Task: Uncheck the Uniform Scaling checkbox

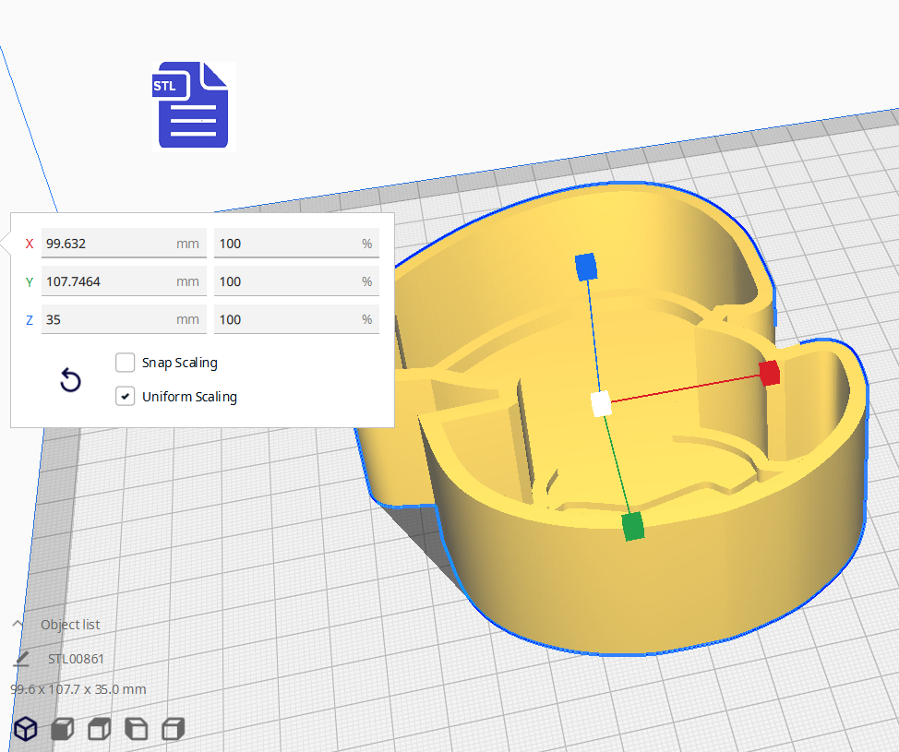Action: (x=126, y=397)
